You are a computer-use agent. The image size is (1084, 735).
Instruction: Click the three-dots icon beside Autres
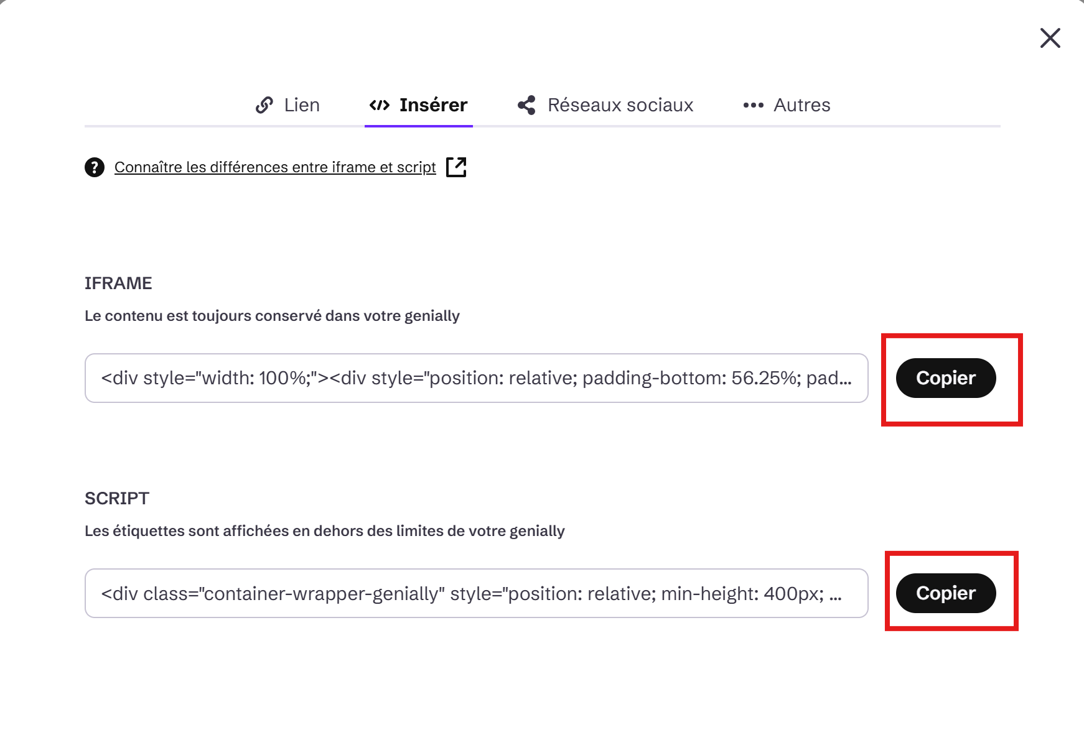[x=753, y=105]
